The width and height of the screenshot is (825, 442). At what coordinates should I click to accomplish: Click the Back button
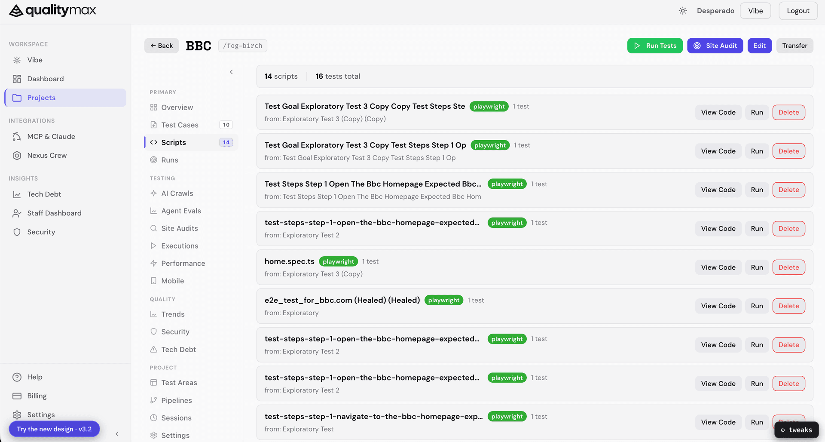[162, 46]
